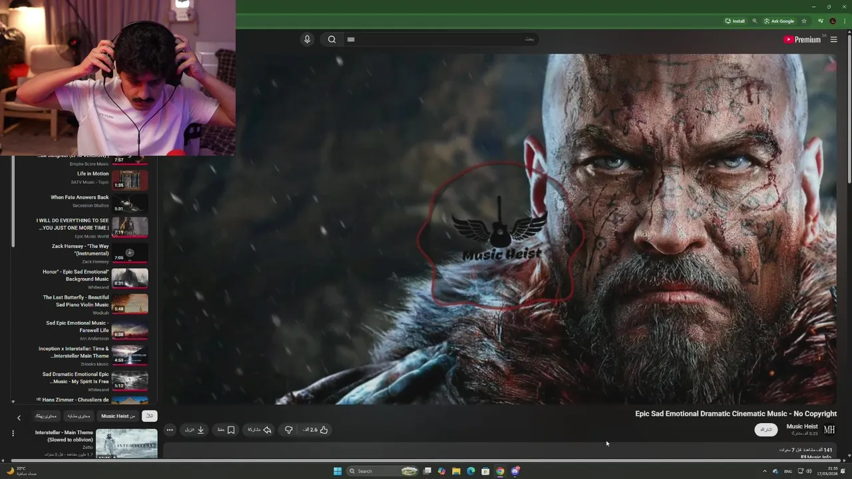
Task: Click the Epic Music World channel name
Action: pos(92,236)
